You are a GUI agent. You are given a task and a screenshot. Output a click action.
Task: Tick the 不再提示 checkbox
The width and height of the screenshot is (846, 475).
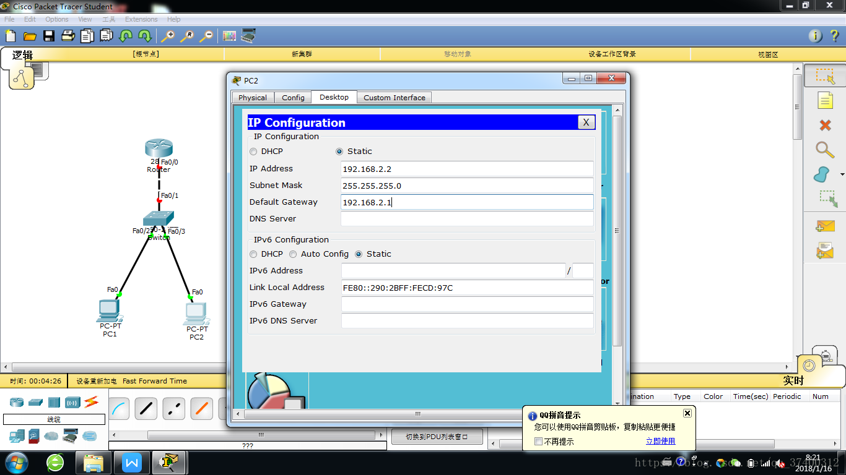click(539, 442)
